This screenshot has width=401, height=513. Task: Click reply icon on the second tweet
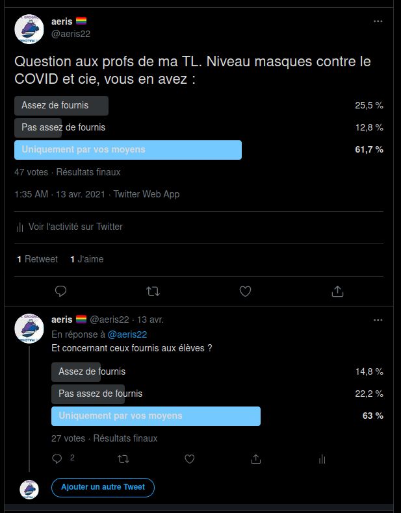point(58,459)
